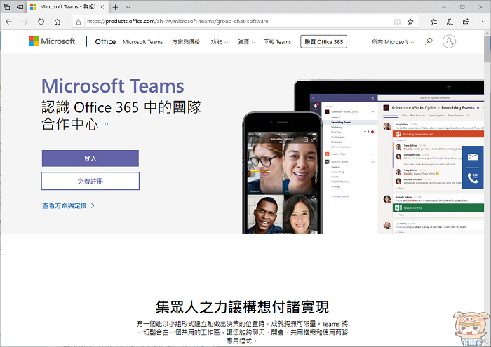Click the search magnifier on Microsoft site
This screenshot has height=347, width=491.
(x=429, y=41)
